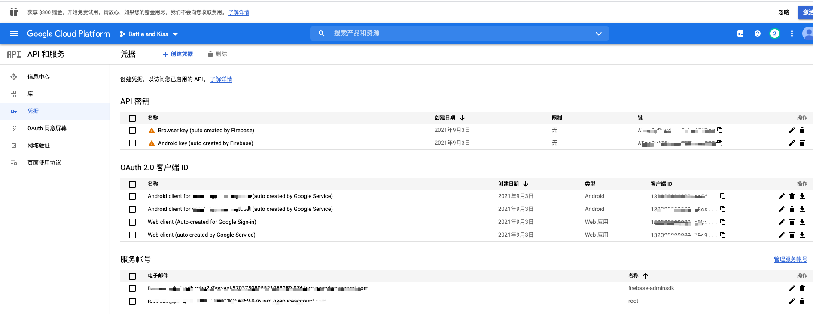Download the first Android client JSON

(x=802, y=196)
